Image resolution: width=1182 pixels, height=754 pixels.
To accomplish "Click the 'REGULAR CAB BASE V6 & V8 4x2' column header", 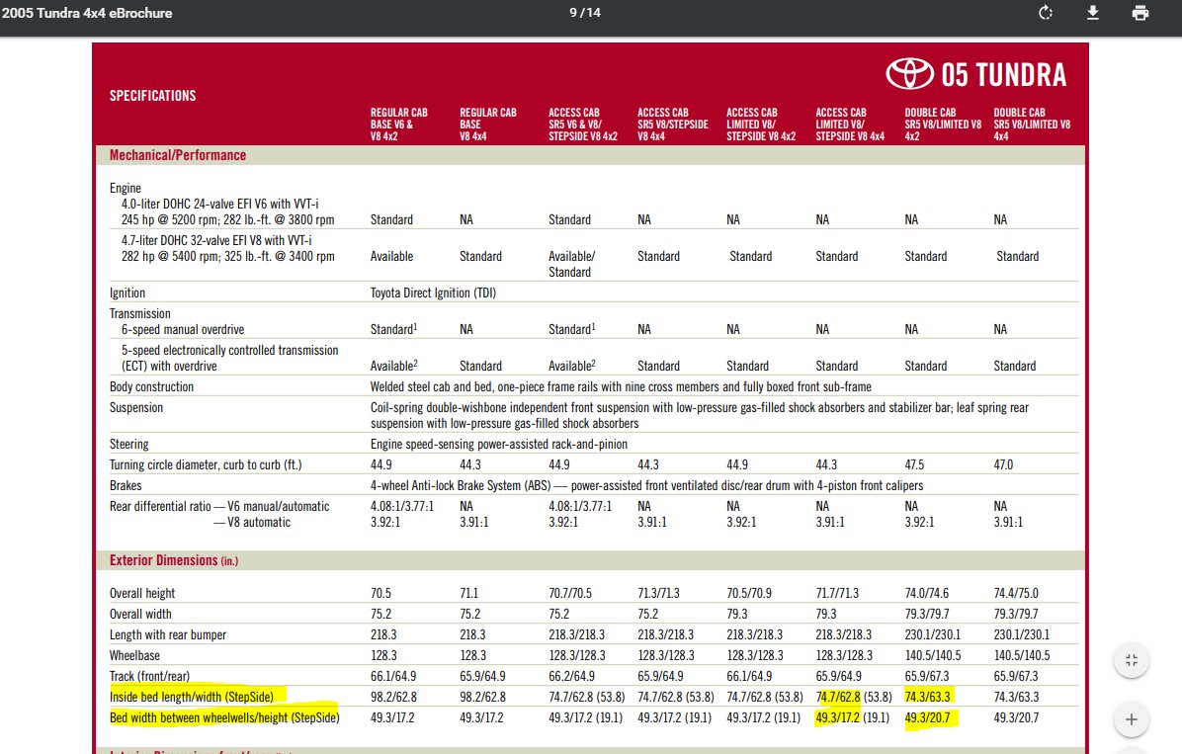I will [x=398, y=125].
